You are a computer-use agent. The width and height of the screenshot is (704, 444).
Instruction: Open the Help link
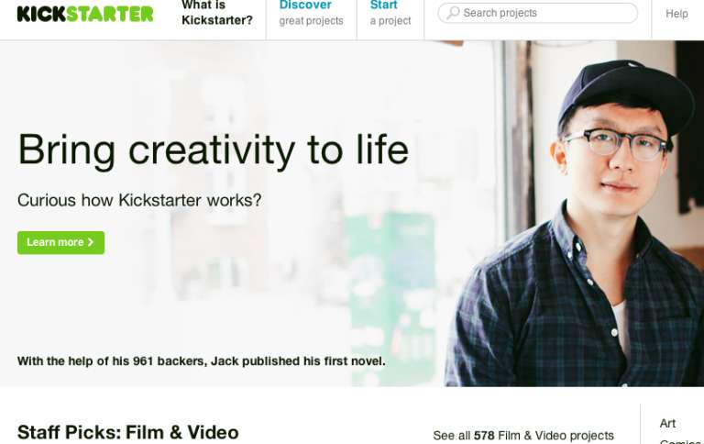[x=676, y=14]
